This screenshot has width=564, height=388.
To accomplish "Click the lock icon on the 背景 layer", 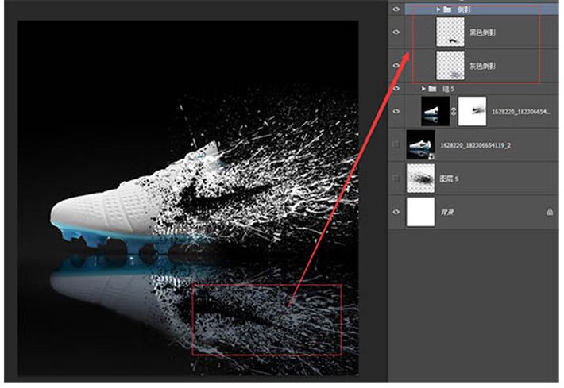I will coord(550,212).
